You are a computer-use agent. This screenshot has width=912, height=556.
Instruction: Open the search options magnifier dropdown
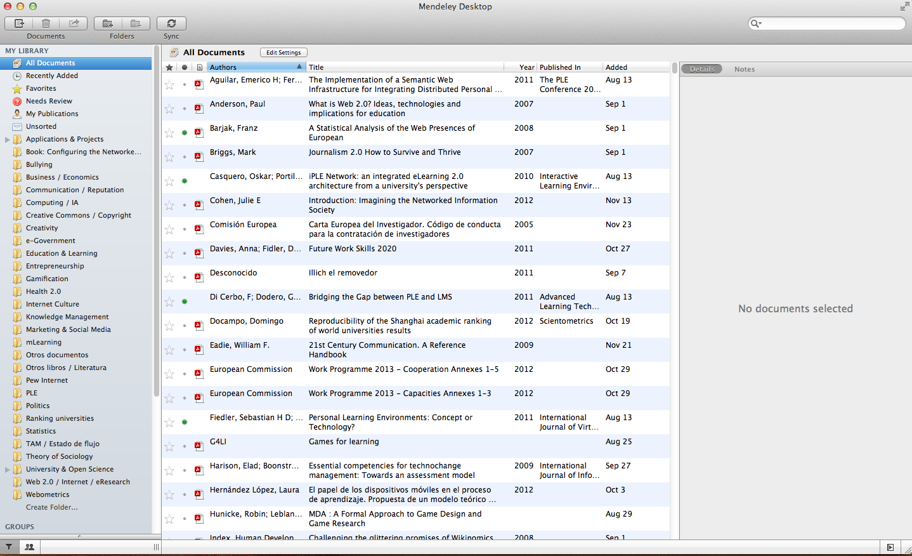(x=756, y=23)
